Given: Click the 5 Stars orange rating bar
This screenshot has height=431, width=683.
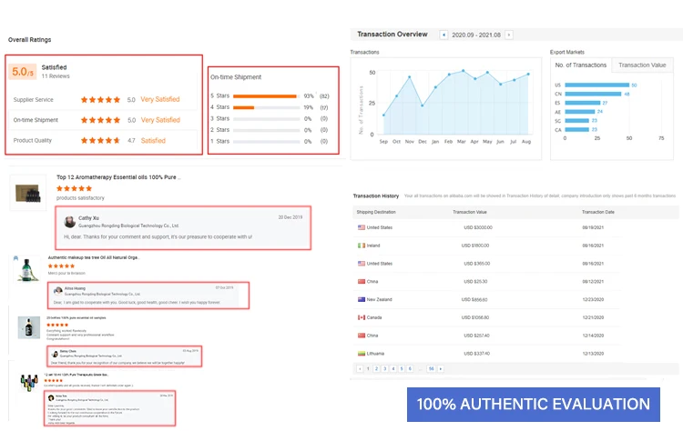Looking at the screenshot, I should (x=263, y=95).
